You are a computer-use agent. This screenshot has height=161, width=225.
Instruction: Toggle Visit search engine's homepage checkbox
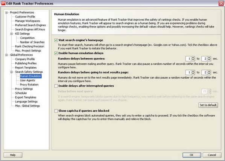click(x=56, y=40)
